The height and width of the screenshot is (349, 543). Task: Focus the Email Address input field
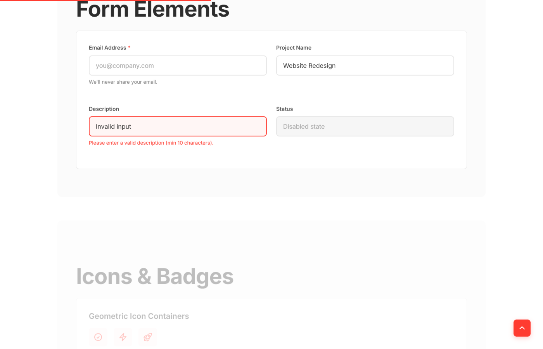click(x=178, y=66)
